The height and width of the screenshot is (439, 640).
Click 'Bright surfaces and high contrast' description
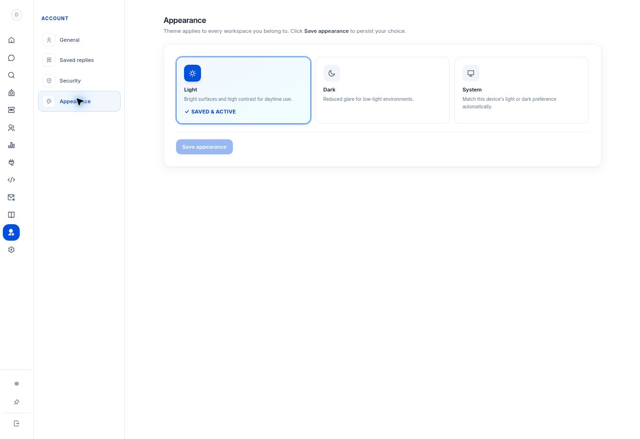[238, 99]
